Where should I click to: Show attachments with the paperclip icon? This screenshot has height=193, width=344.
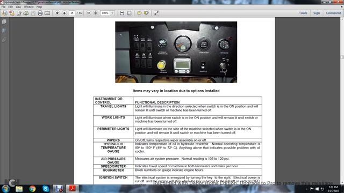(x=4, y=40)
